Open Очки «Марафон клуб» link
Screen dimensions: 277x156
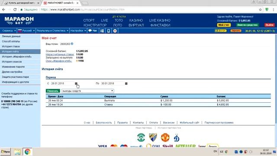coord(59,61)
